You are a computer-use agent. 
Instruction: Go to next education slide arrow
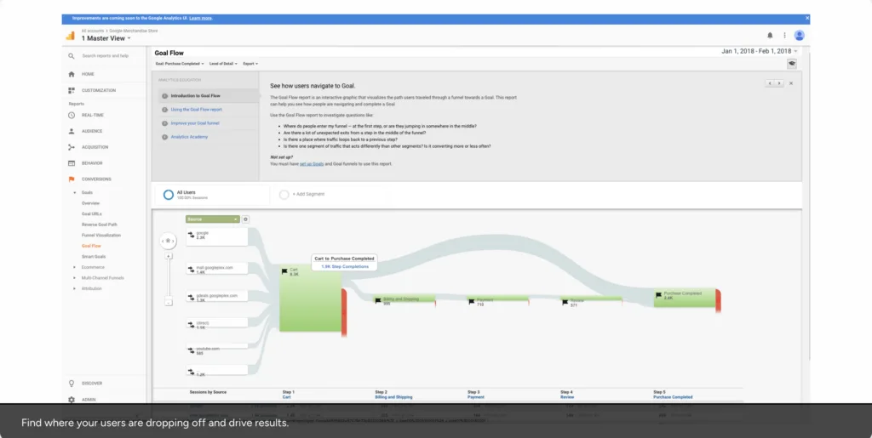(x=778, y=83)
